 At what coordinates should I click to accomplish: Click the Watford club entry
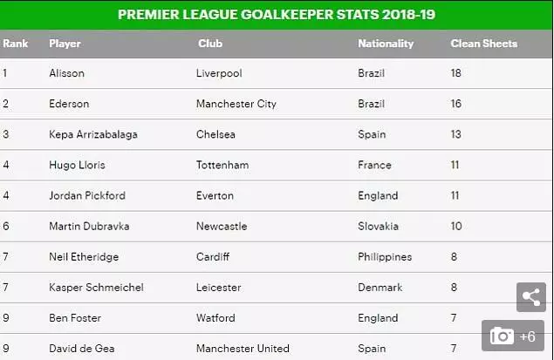tap(215, 318)
